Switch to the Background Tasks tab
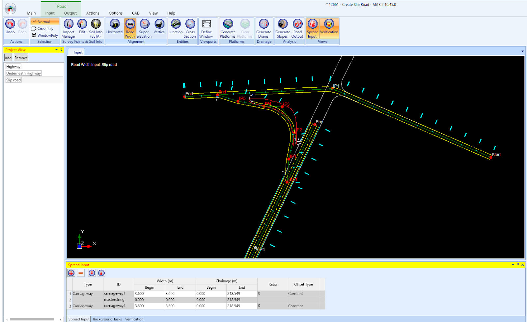The width and height of the screenshot is (527, 322). tap(107, 319)
